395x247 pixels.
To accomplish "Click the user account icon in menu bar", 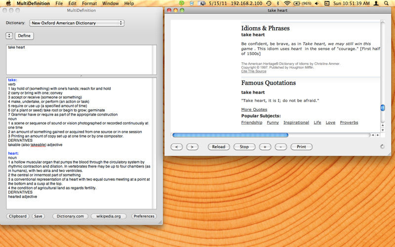I will 376,3.
